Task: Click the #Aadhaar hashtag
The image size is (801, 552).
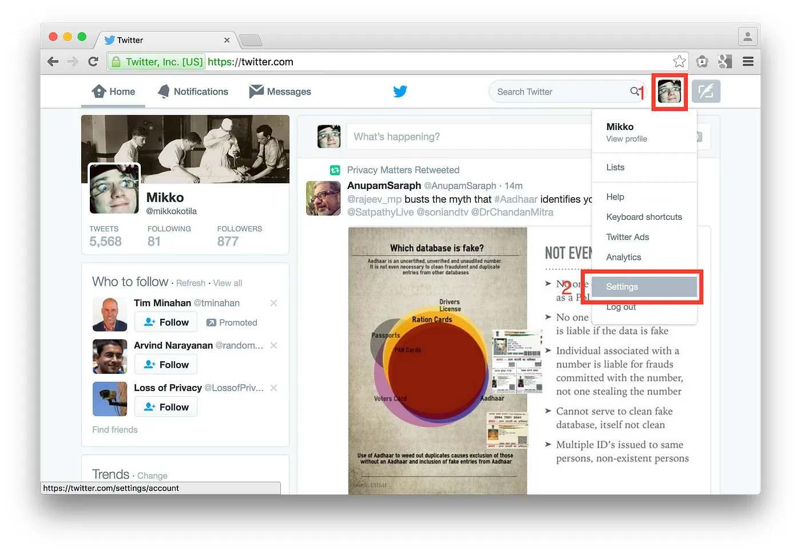Action: [516, 199]
